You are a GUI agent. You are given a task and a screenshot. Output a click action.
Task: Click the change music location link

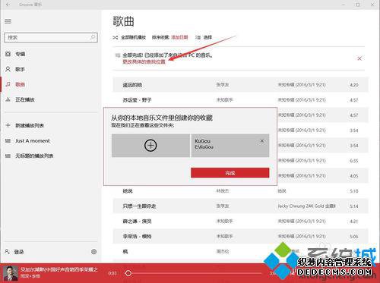[144, 61]
